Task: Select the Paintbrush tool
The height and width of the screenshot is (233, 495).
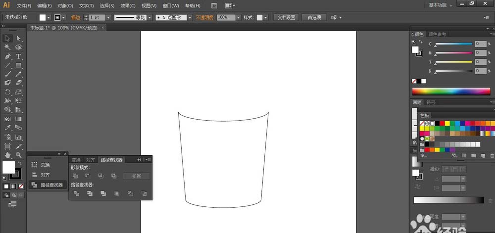Action: click(7, 74)
